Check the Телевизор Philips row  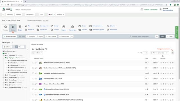(33, 79)
